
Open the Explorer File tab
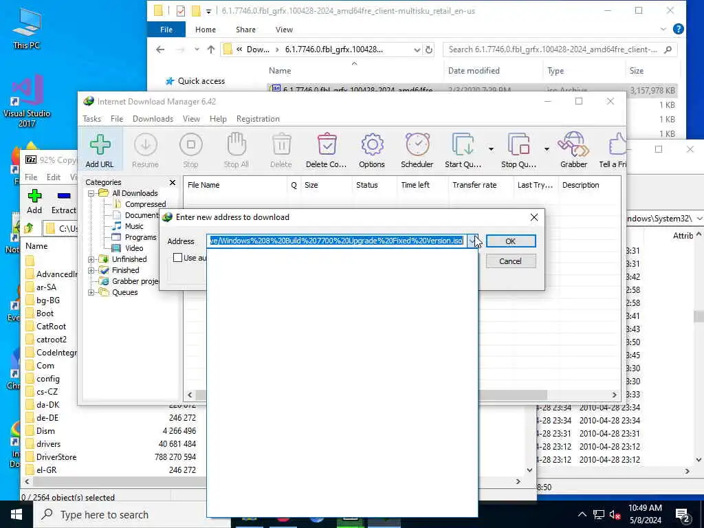point(166,29)
